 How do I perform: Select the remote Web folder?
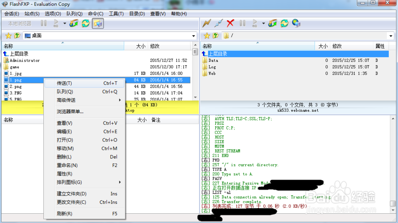[x=212, y=74]
